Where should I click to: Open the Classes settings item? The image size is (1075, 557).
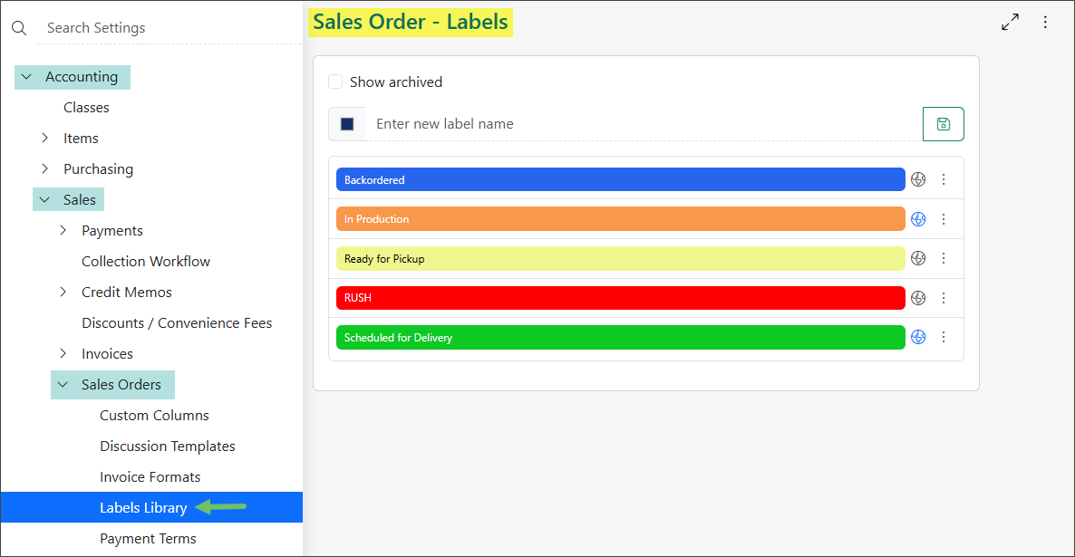pos(86,108)
